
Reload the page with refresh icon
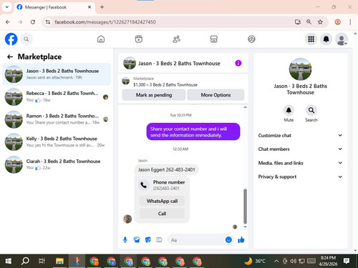(33, 22)
